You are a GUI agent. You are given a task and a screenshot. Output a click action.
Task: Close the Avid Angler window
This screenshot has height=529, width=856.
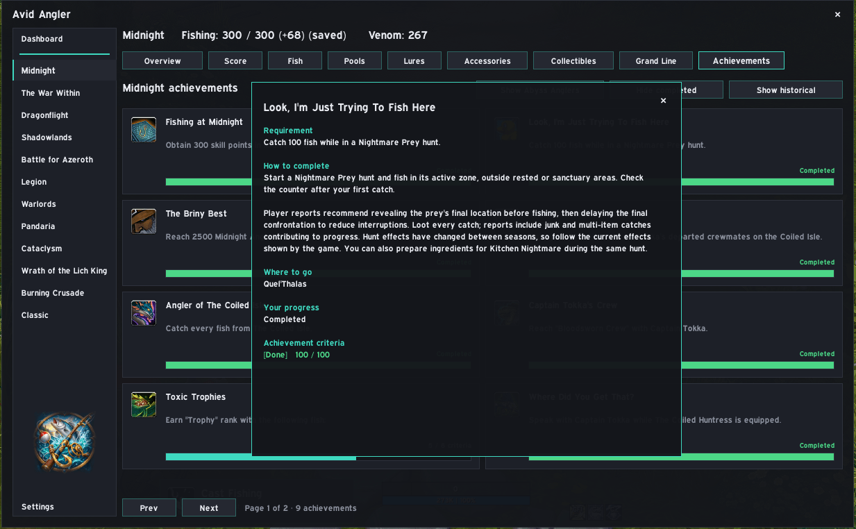click(x=837, y=15)
